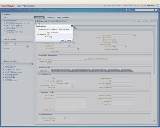Click the user icon beside Search
Screen dimensions: 160x128
[x=126, y=10]
